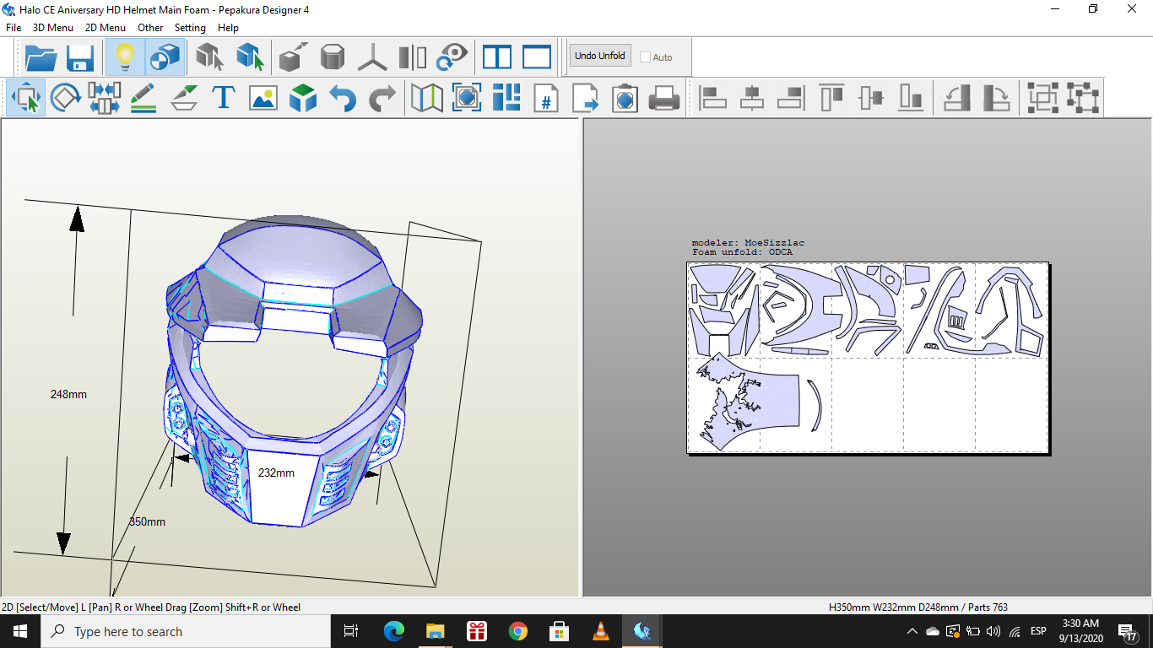
Task: Click the Rotate left 90 degrees icon
Action: click(956, 98)
